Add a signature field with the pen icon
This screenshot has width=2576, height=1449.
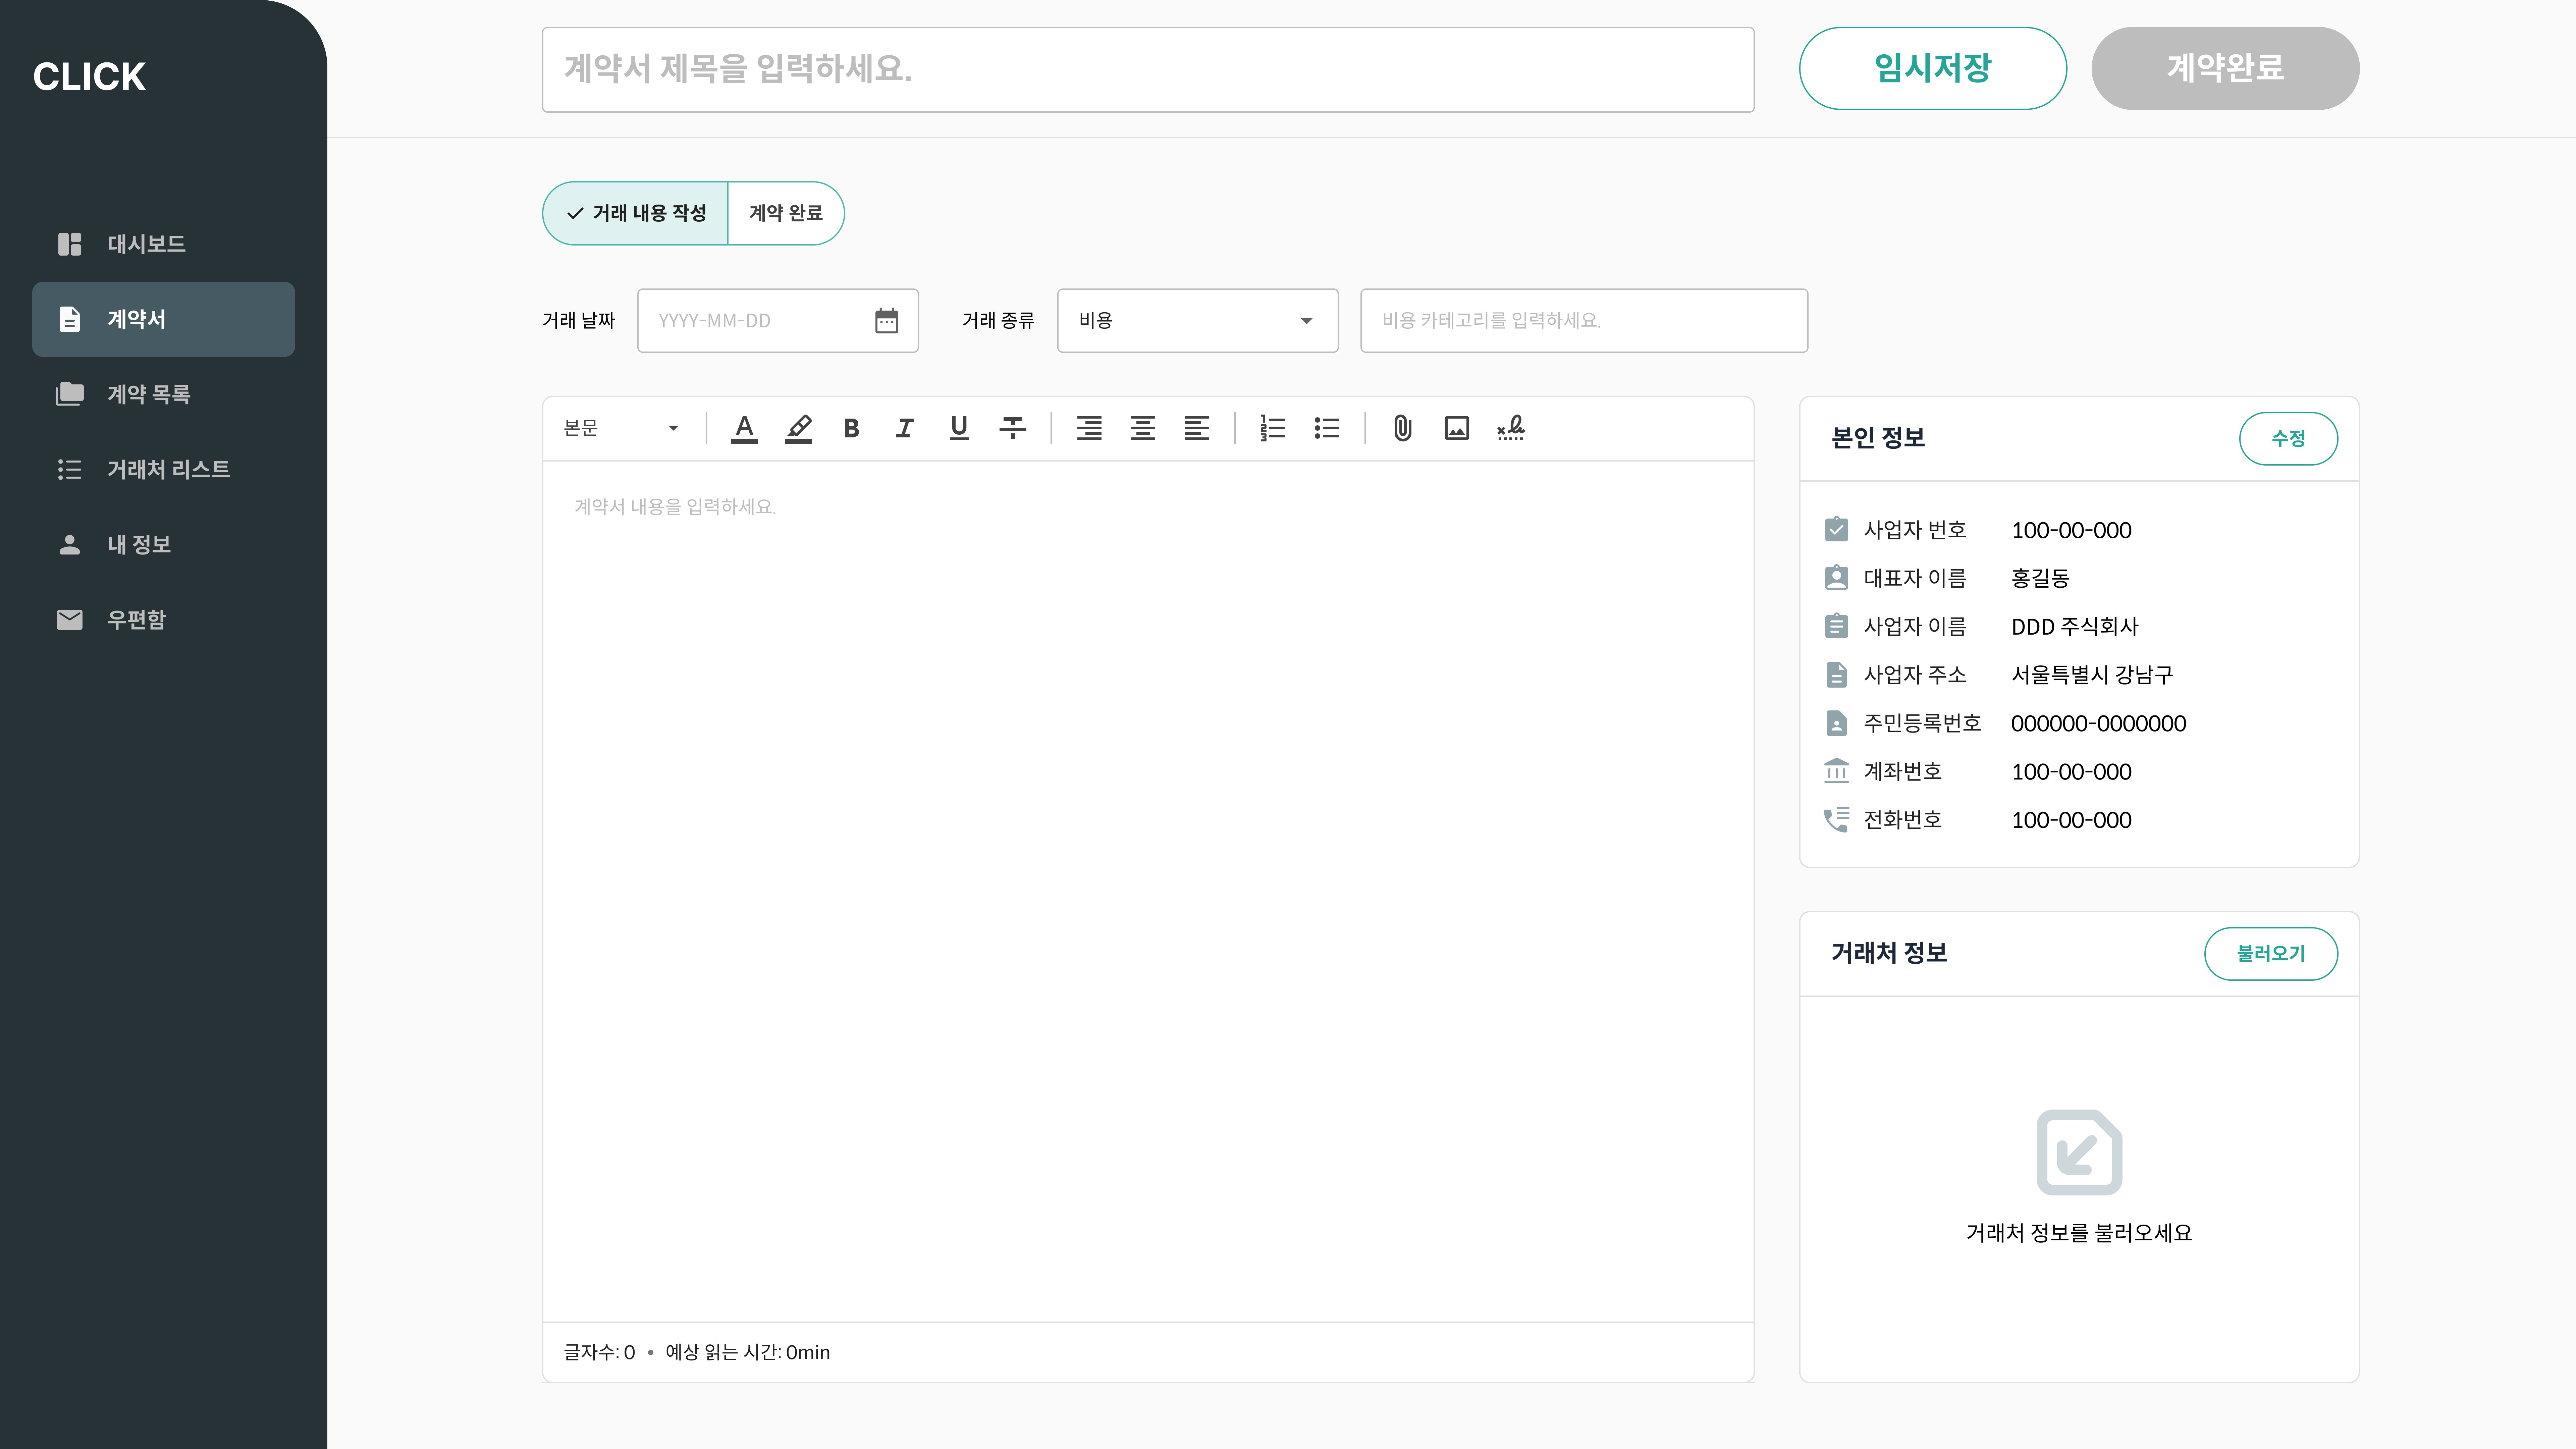pos(1510,428)
